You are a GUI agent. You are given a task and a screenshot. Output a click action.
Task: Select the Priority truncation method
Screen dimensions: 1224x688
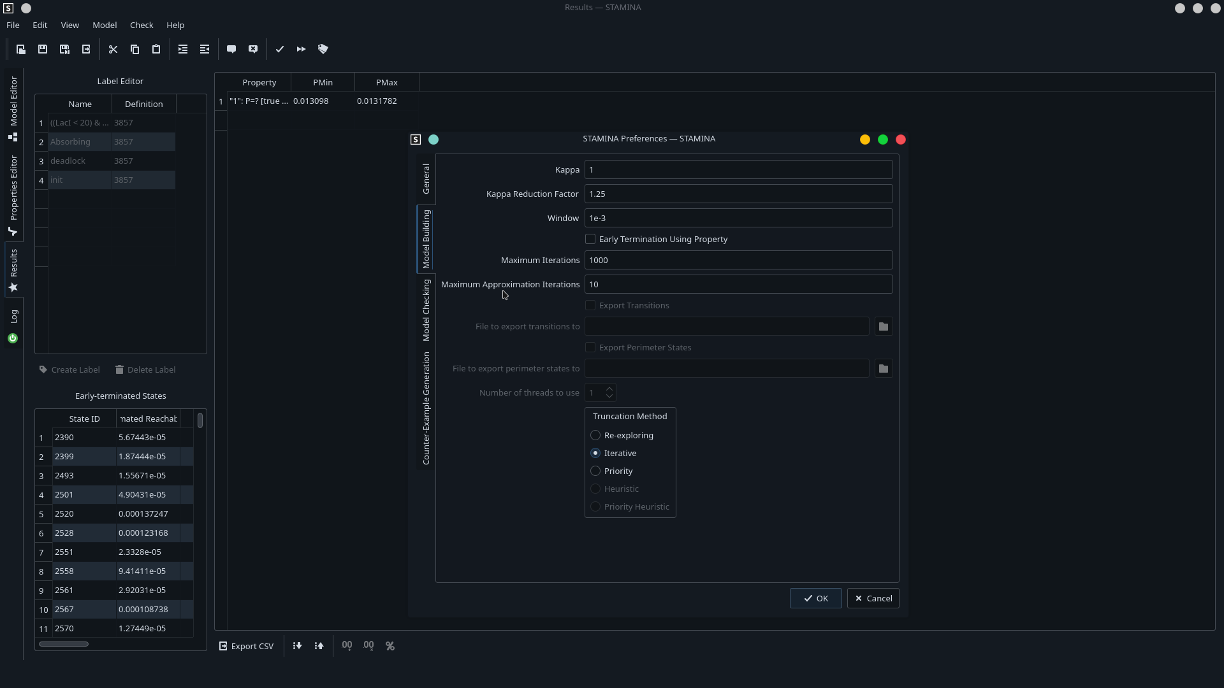point(595,471)
